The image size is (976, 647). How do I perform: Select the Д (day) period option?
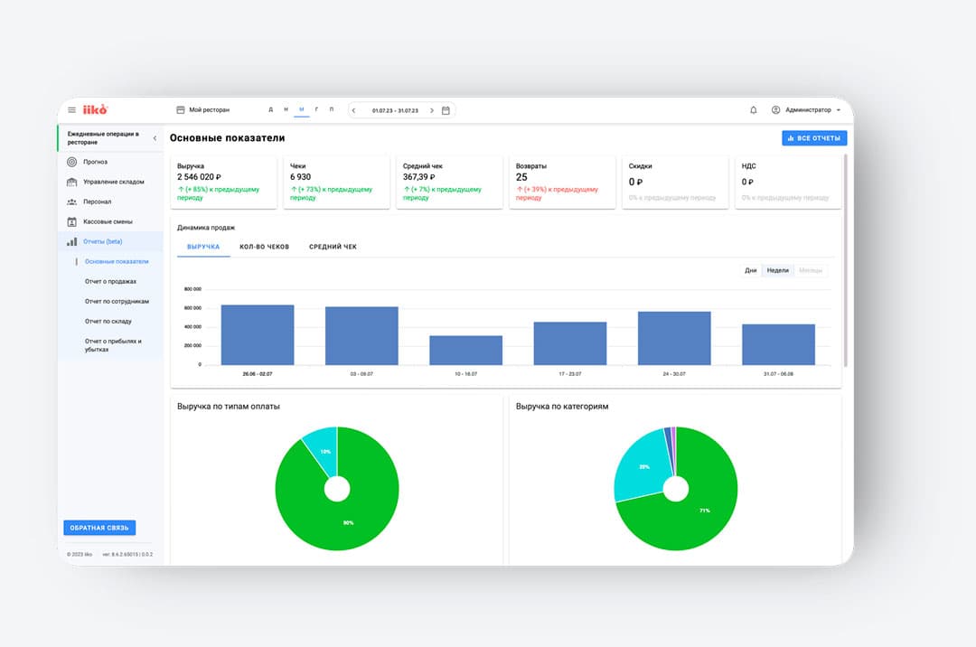click(270, 110)
